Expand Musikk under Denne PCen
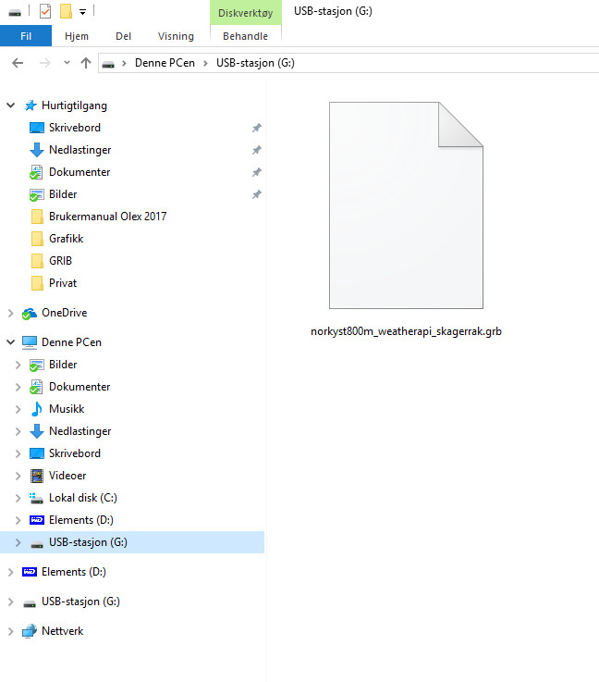 click(18, 409)
